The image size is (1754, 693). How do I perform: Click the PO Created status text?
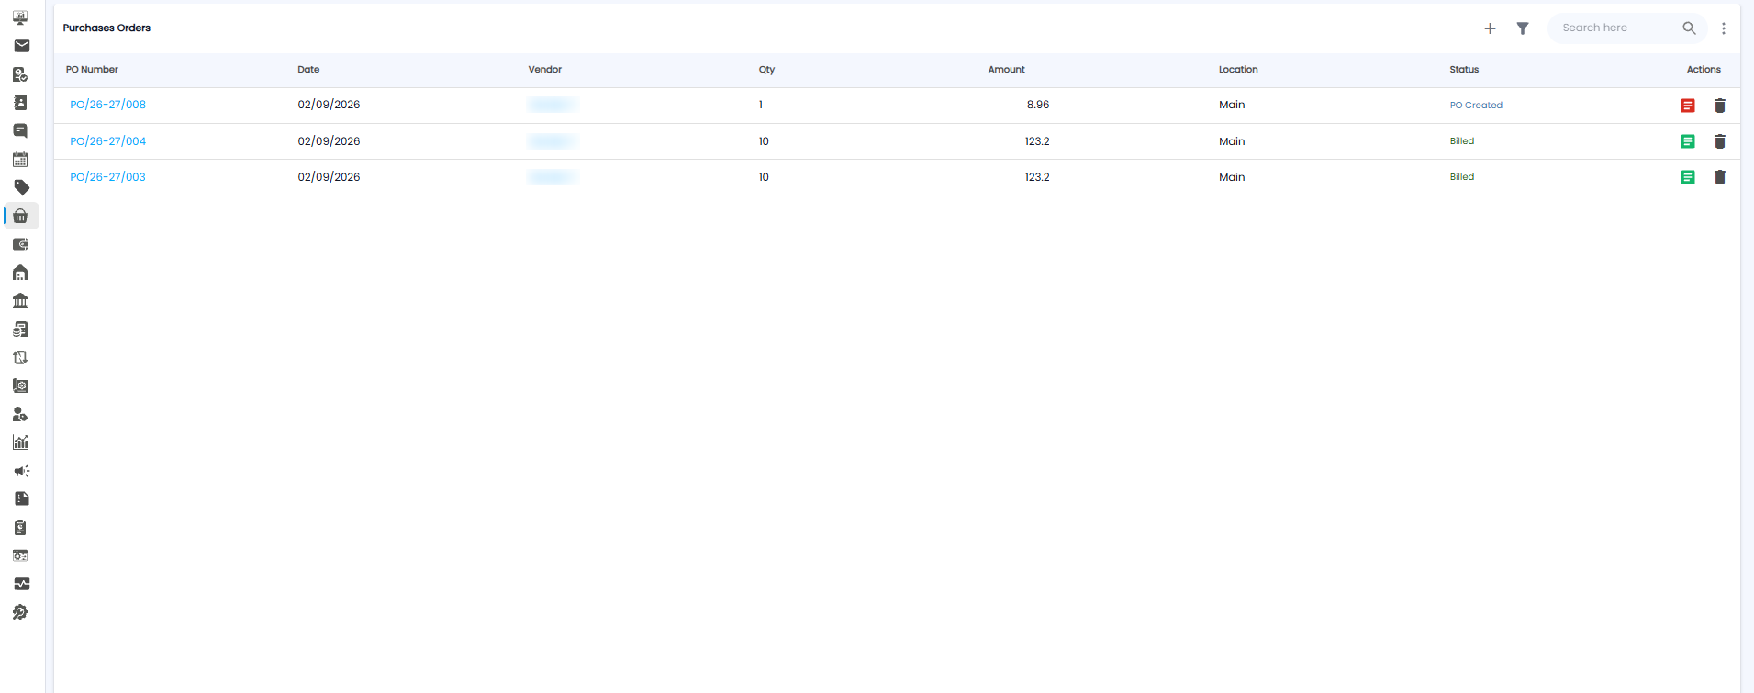(x=1476, y=106)
